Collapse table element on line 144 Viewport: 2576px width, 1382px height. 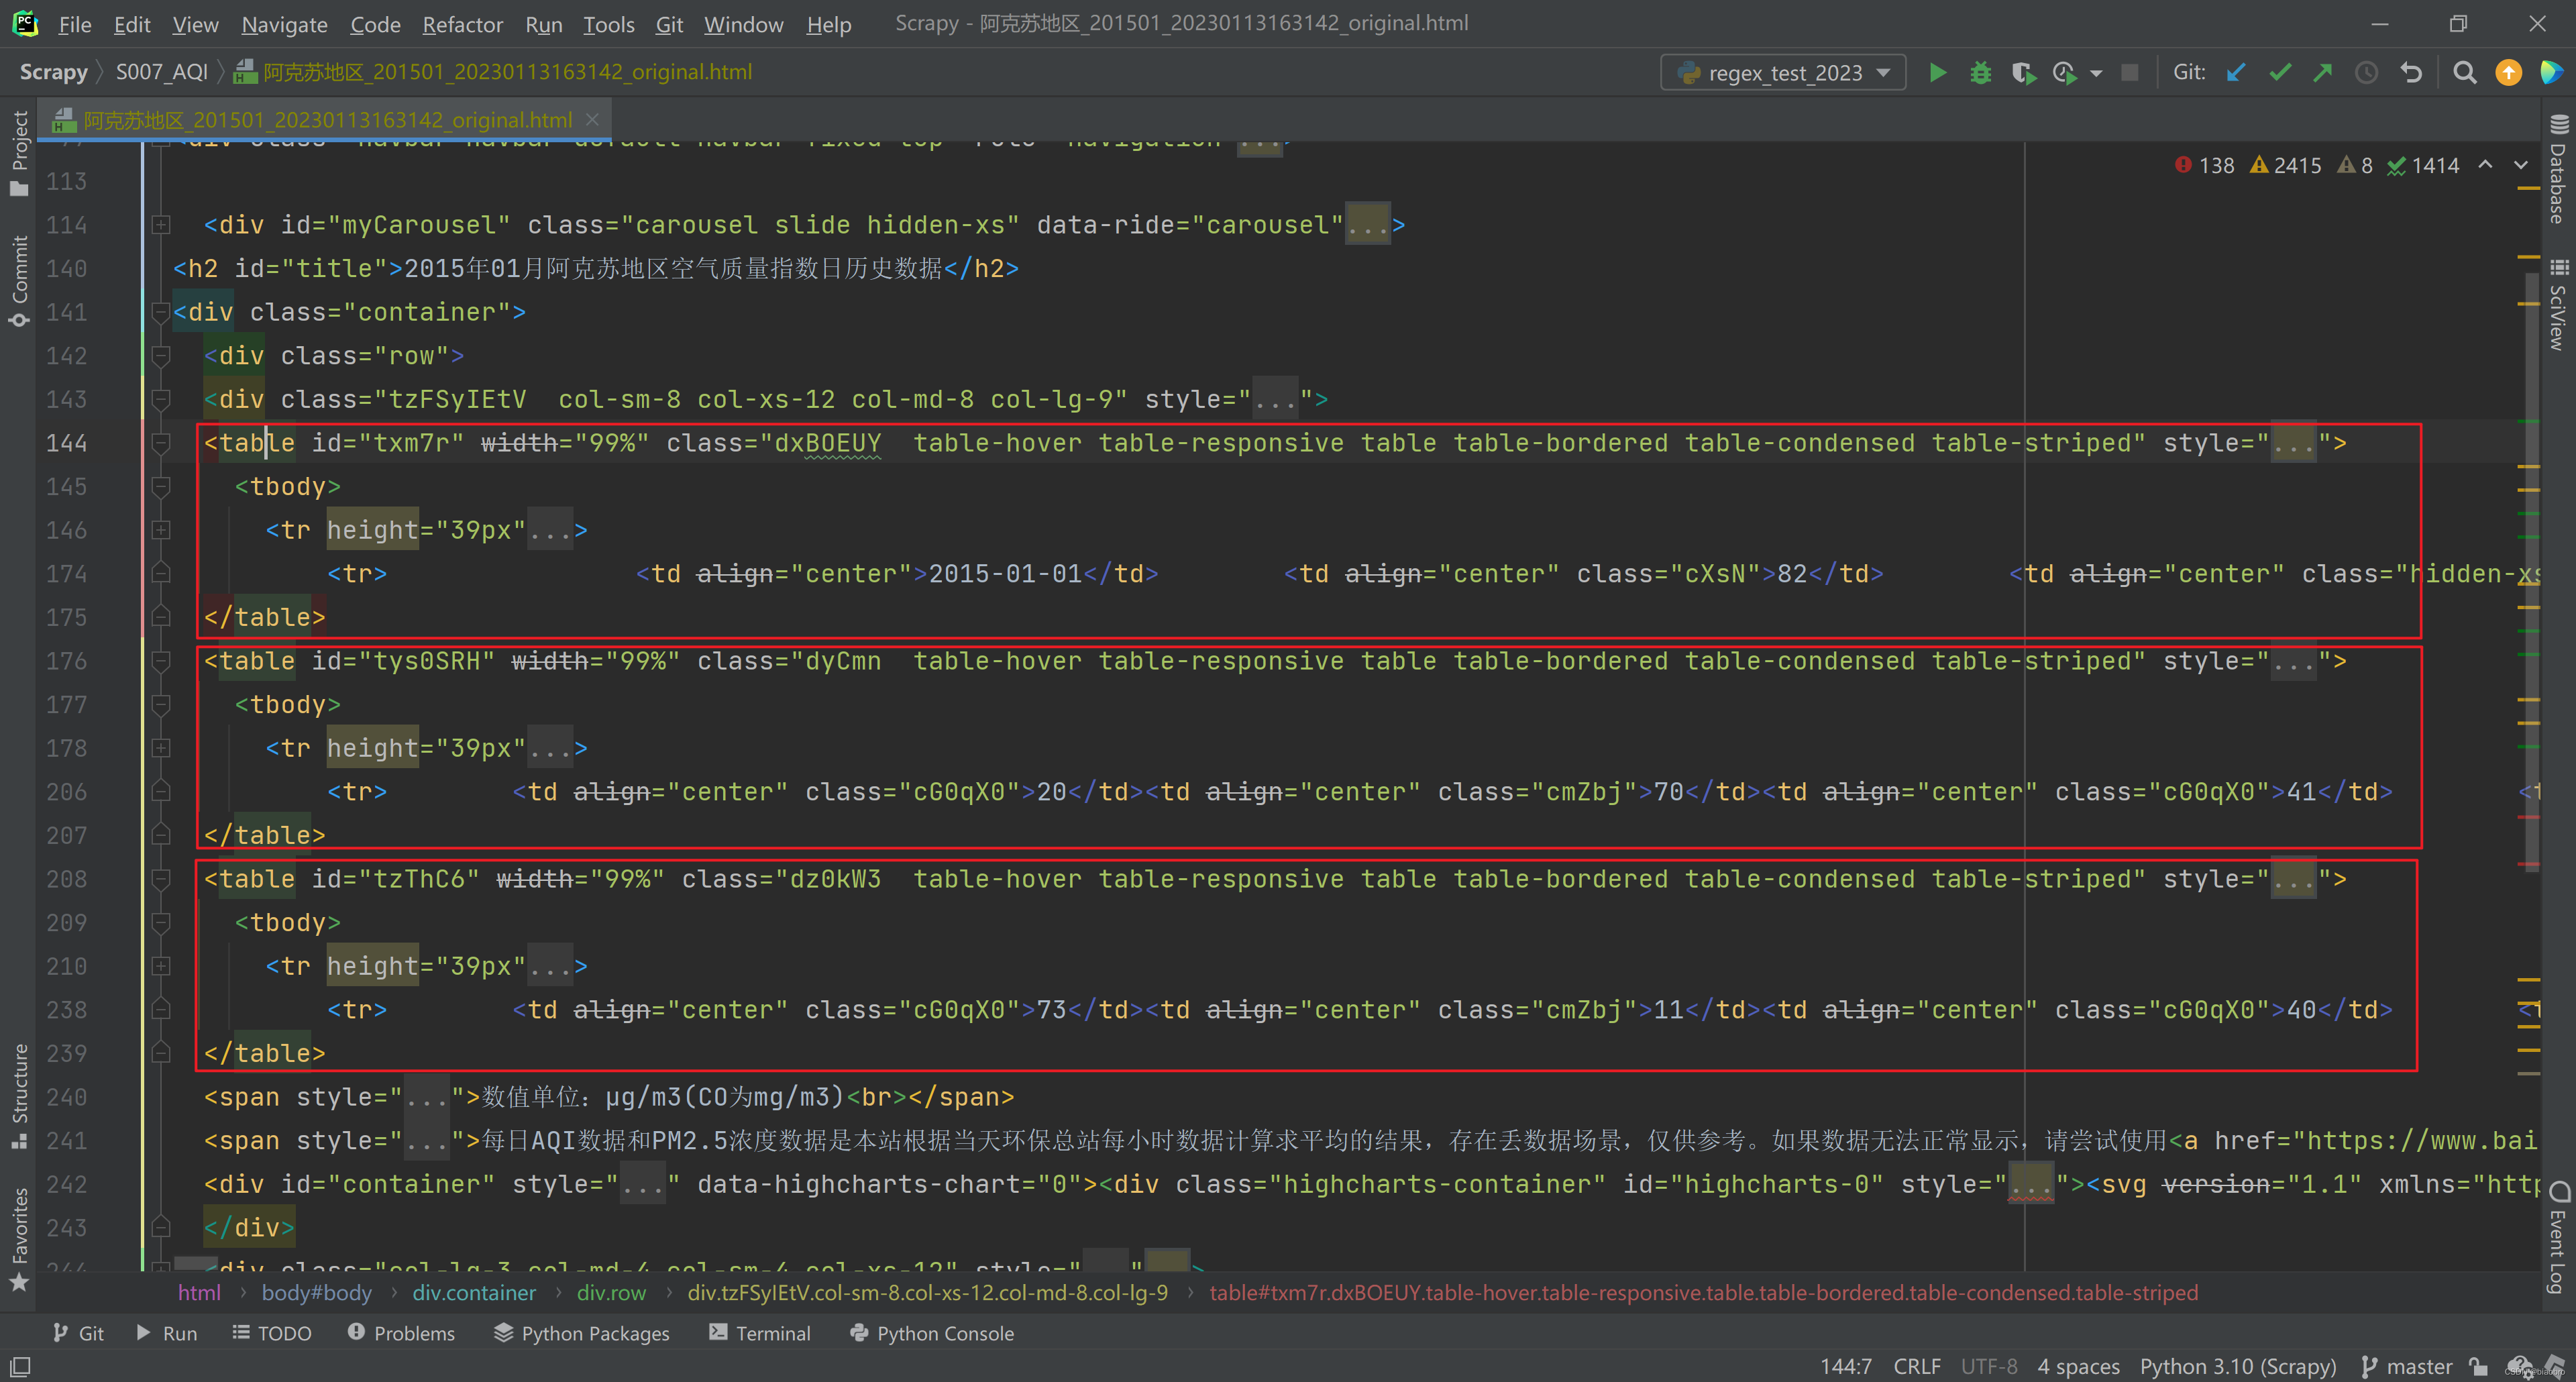(160, 443)
